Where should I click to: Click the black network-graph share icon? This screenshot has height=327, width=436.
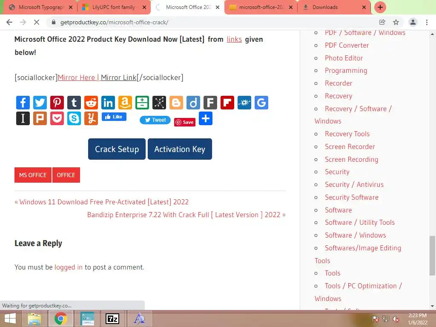(x=159, y=103)
